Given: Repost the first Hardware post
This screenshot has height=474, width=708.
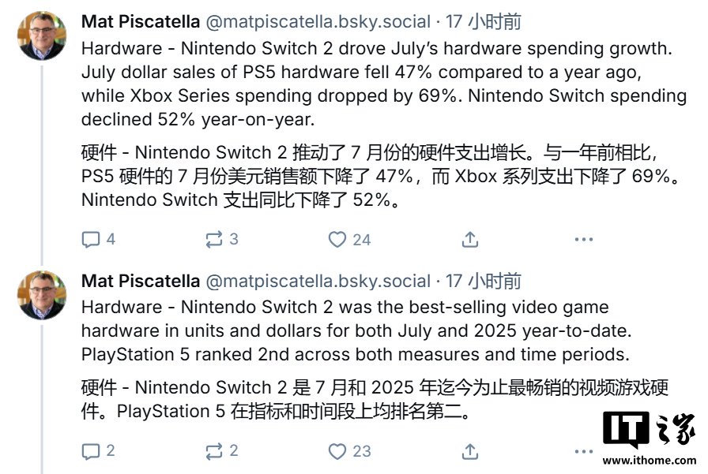Looking at the screenshot, I should pos(213,239).
